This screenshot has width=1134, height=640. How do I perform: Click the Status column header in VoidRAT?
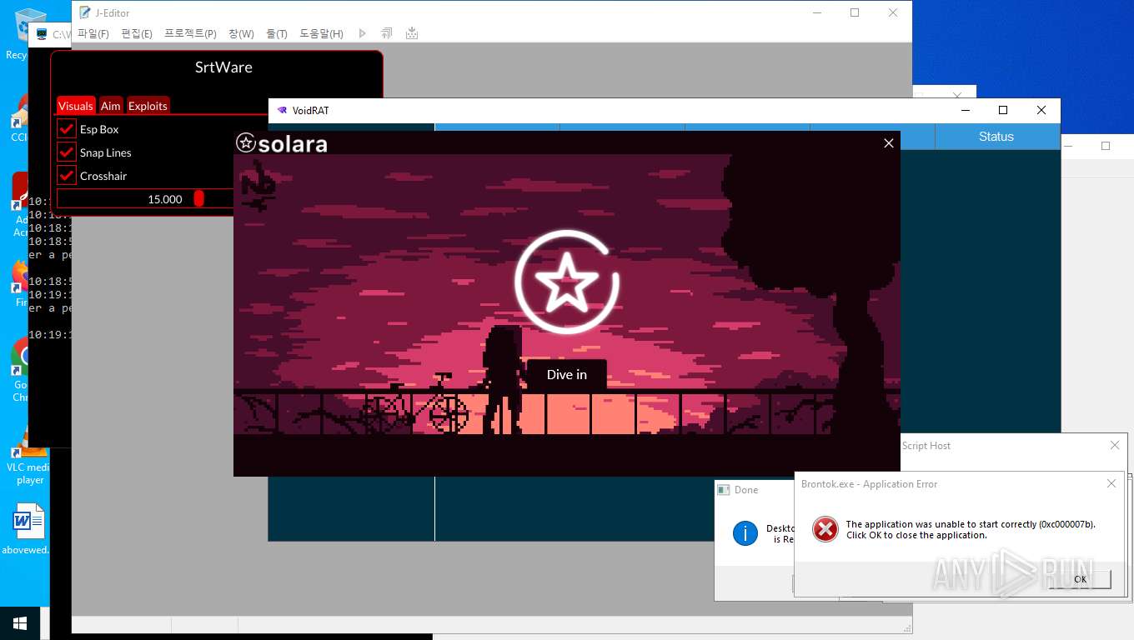click(x=996, y=137)
